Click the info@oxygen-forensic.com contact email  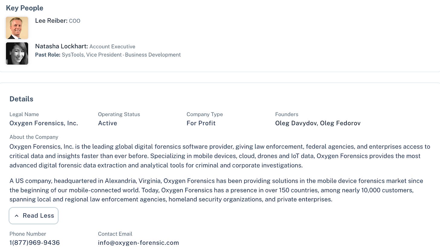138,243
